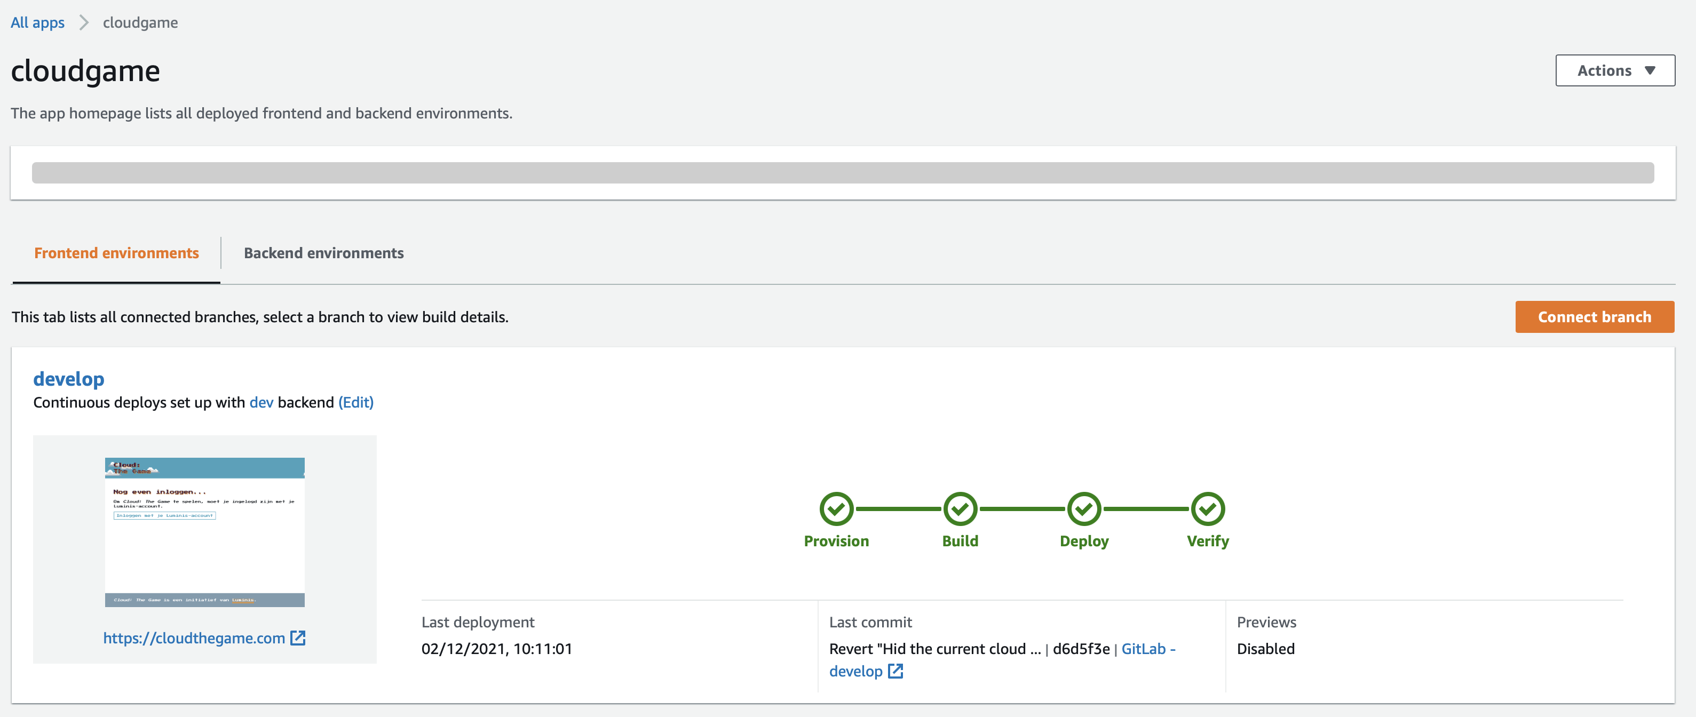Click the Build step label

coord(960,540)
